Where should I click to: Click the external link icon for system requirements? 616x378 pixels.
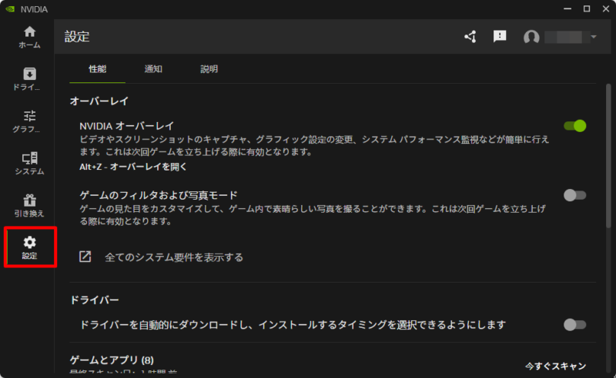pyautogui.click(x=85, y=257)
